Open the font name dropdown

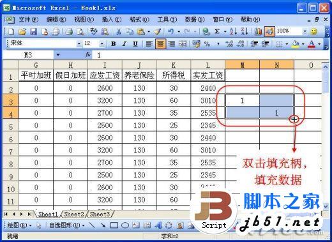(79, 43)
